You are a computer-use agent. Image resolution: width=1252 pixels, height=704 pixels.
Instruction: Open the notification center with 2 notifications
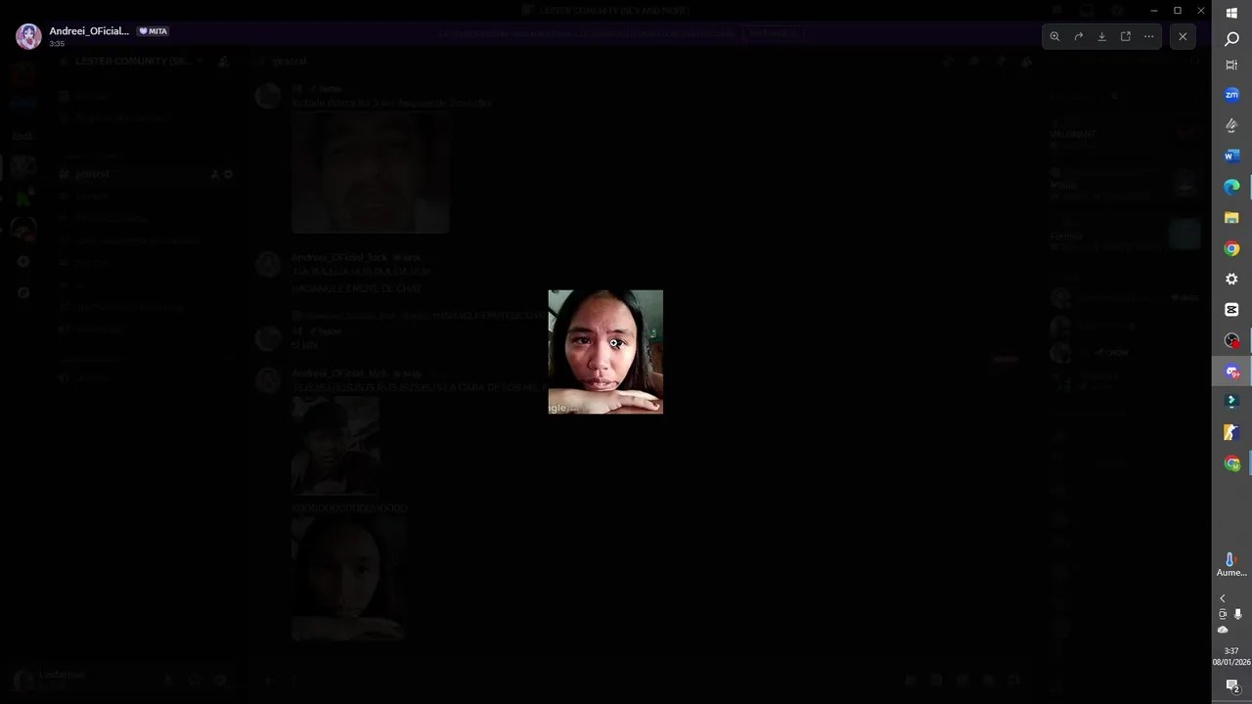[1231, 686]
